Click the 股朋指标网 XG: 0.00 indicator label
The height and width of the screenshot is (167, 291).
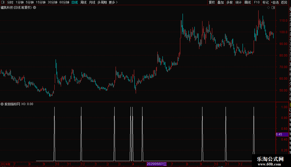coord(19,104)
